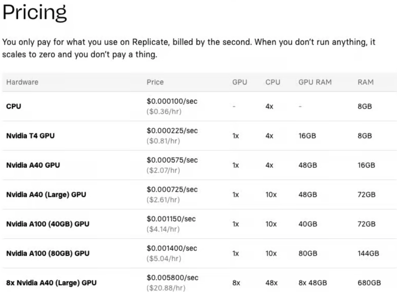
Task: Select the RAM column header
Action: pos(365,82)
